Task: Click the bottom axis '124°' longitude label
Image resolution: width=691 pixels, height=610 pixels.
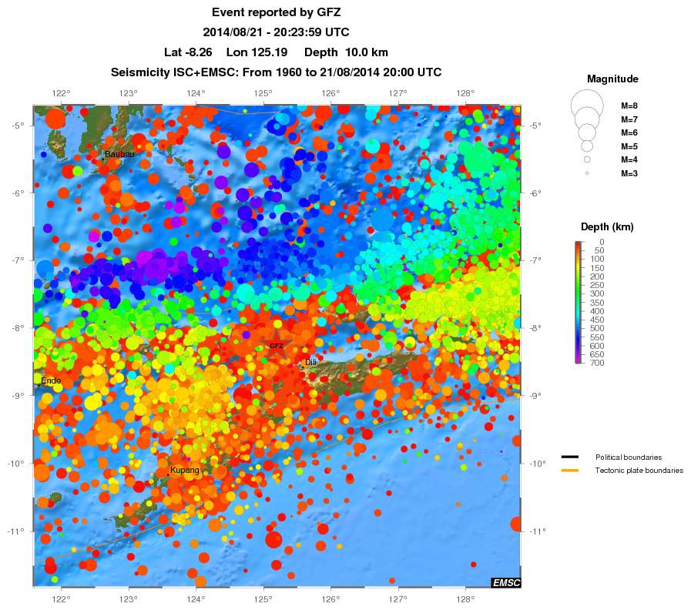Action: click(196, 599)
